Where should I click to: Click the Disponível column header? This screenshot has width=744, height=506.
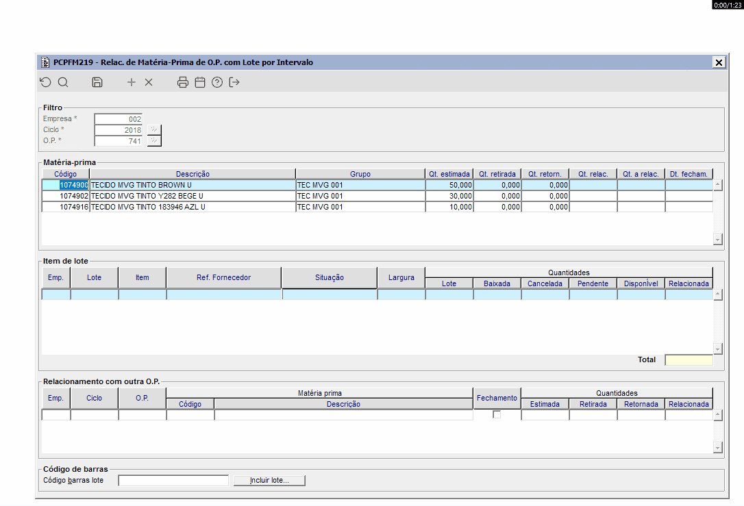pyautogui.click(x=641, y=283)
